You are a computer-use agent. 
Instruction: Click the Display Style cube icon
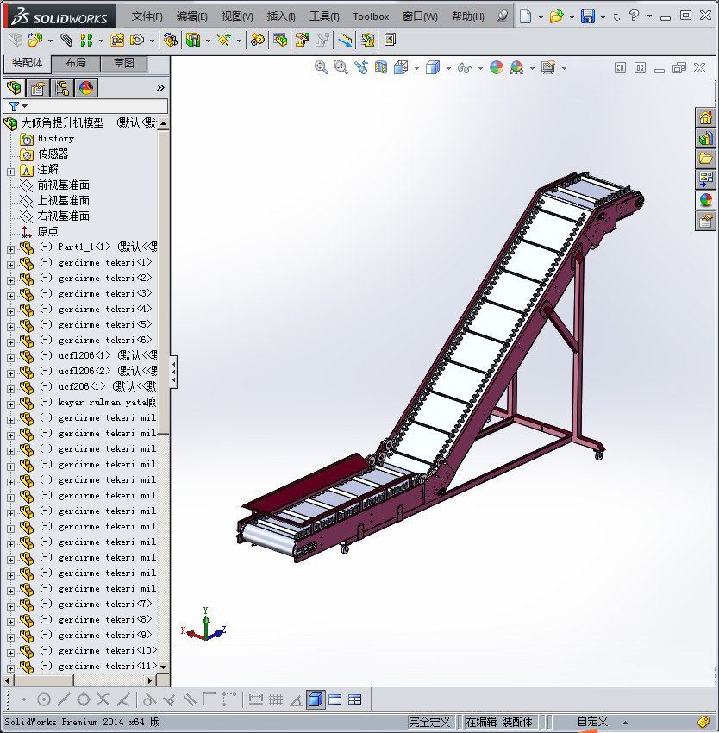tap(433, 68)
